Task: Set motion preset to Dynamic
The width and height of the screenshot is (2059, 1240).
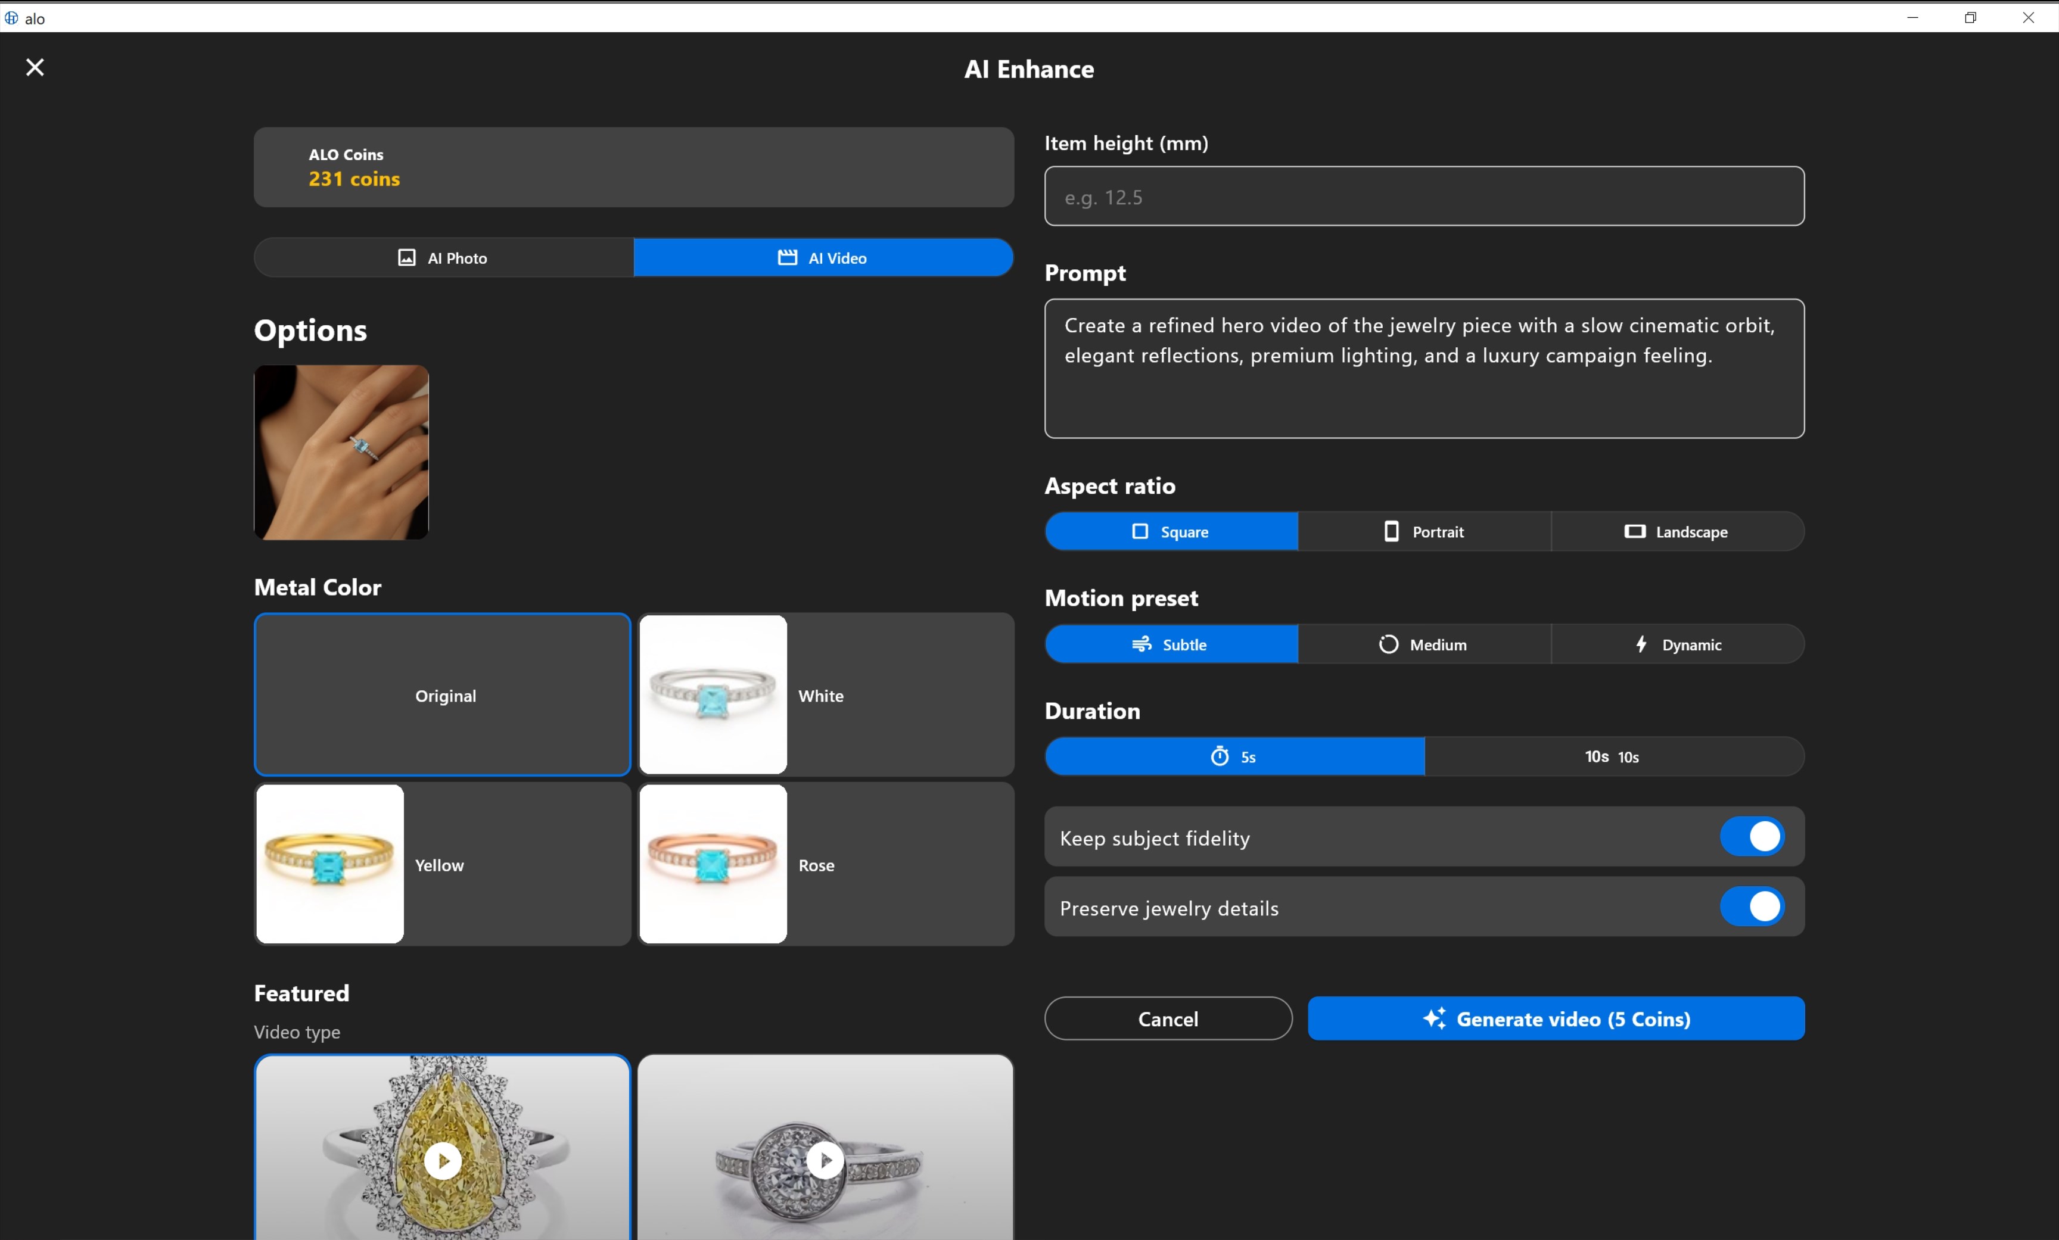Action: click(x=1677, y=644)
